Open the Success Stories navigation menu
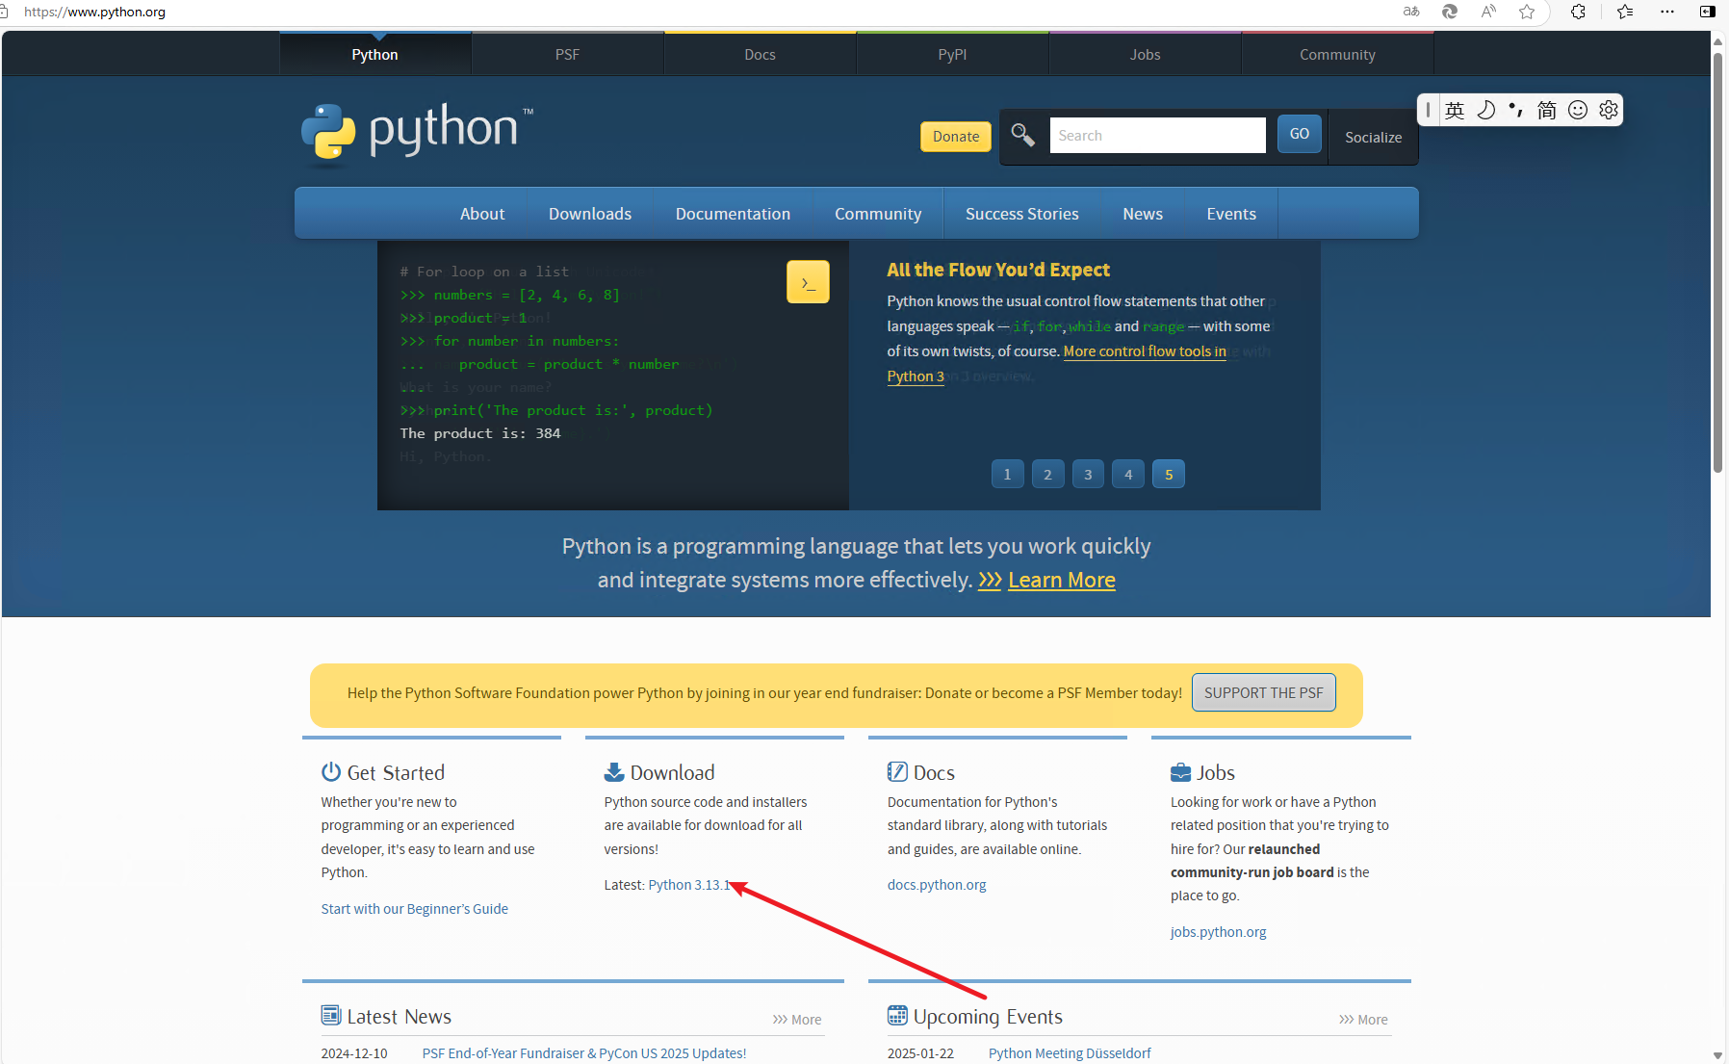1729x1064 pixels. click(x=1022, y=214)
